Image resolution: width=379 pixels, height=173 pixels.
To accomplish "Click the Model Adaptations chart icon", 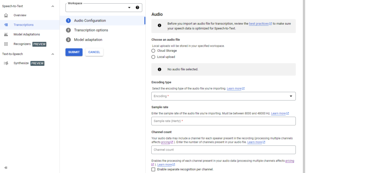I will click(x=6, y=34).
